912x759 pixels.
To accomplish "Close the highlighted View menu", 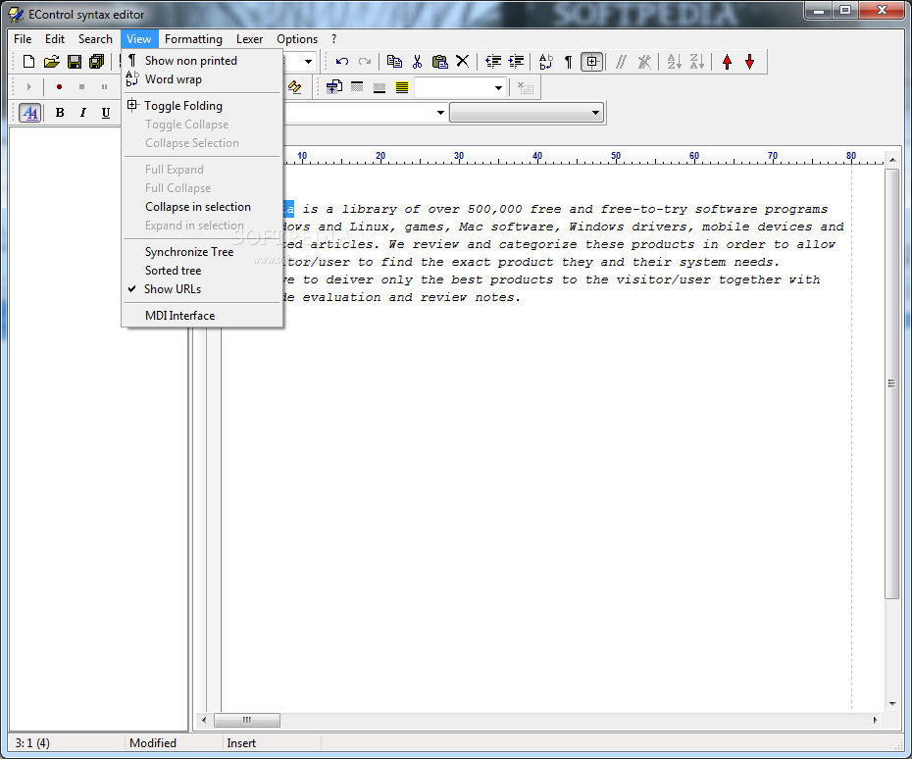I will [139, 39].
